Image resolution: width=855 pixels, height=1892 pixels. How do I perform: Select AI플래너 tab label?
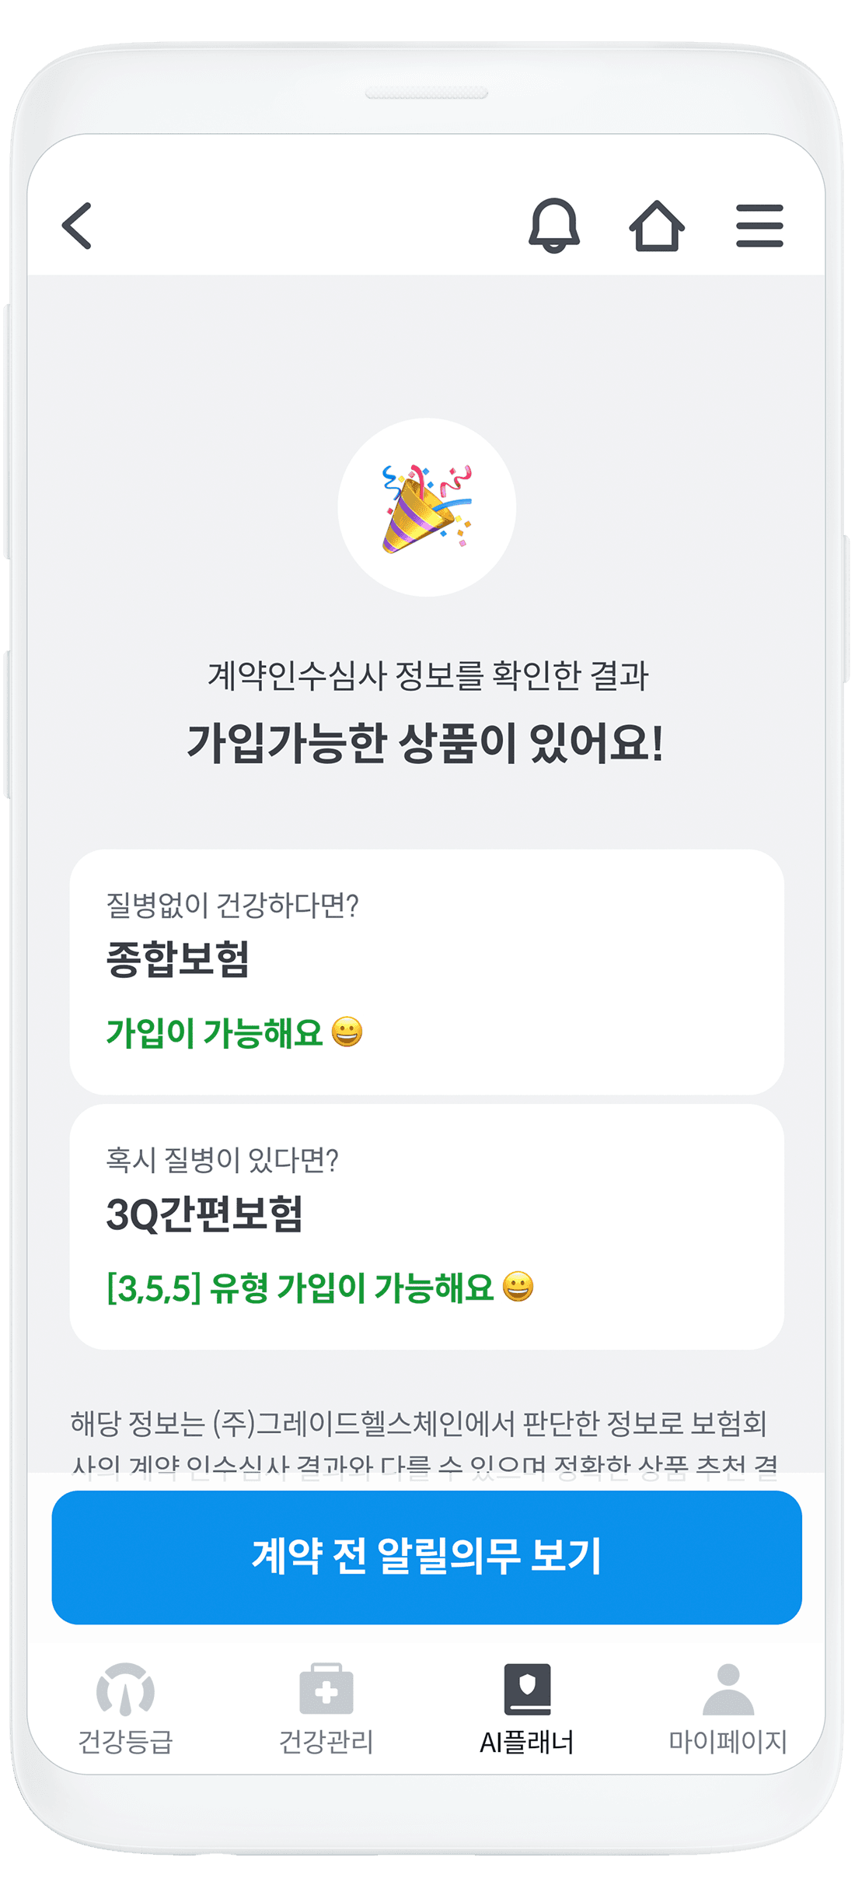click(x=527, y=1742)
